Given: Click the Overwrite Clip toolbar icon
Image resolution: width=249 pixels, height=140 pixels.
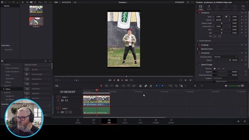Looking at the screenshot, I should click(129, 86).
